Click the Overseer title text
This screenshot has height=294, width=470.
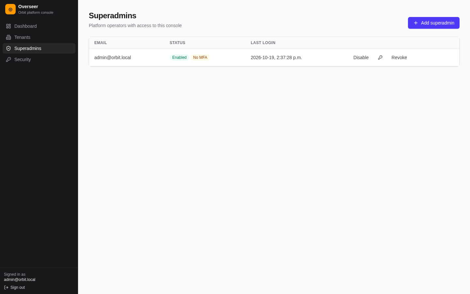pyautogui.click(x=28, y=7)
